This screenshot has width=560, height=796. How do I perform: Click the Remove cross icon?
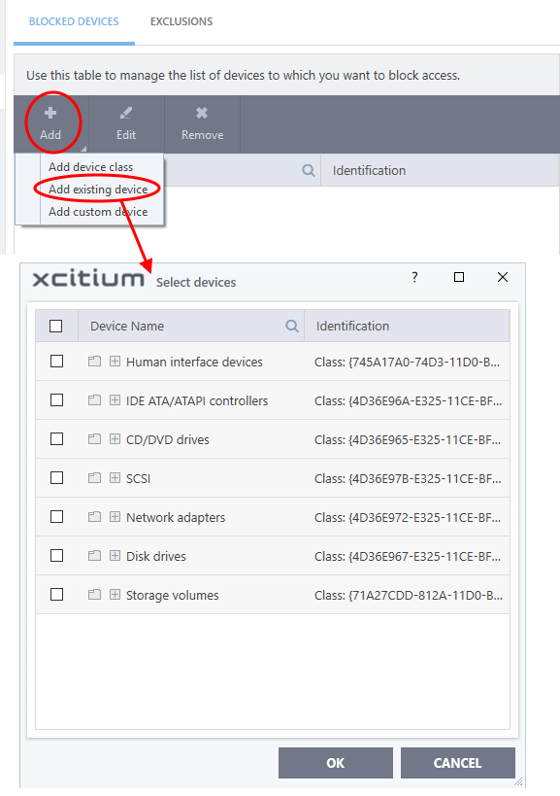(x=202, y=113)
